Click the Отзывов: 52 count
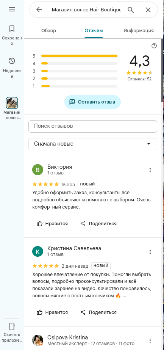Screen dimensions: 164x350 tap(139, 79)
